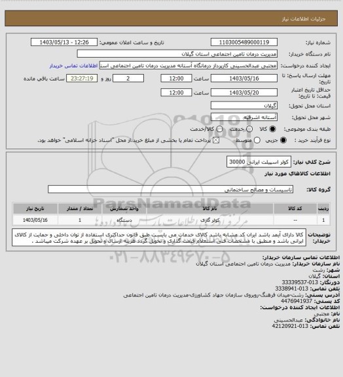The height and width of the screenshot is (377, 343).
Task: Click the creator phone 42120921-013
Action: [x=290, y=326]
